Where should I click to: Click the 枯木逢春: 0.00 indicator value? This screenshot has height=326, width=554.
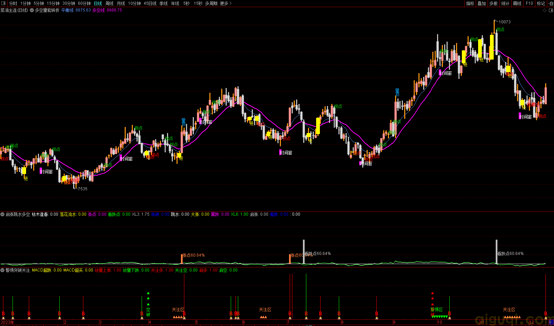45,214
